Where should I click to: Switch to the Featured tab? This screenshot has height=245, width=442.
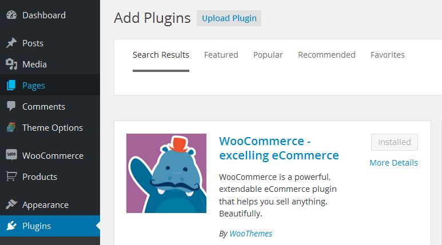[221, 55]
